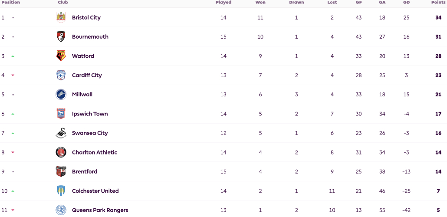Click the Cardiff City club crest
Screen dimensions: 447x217
point(61,75)
